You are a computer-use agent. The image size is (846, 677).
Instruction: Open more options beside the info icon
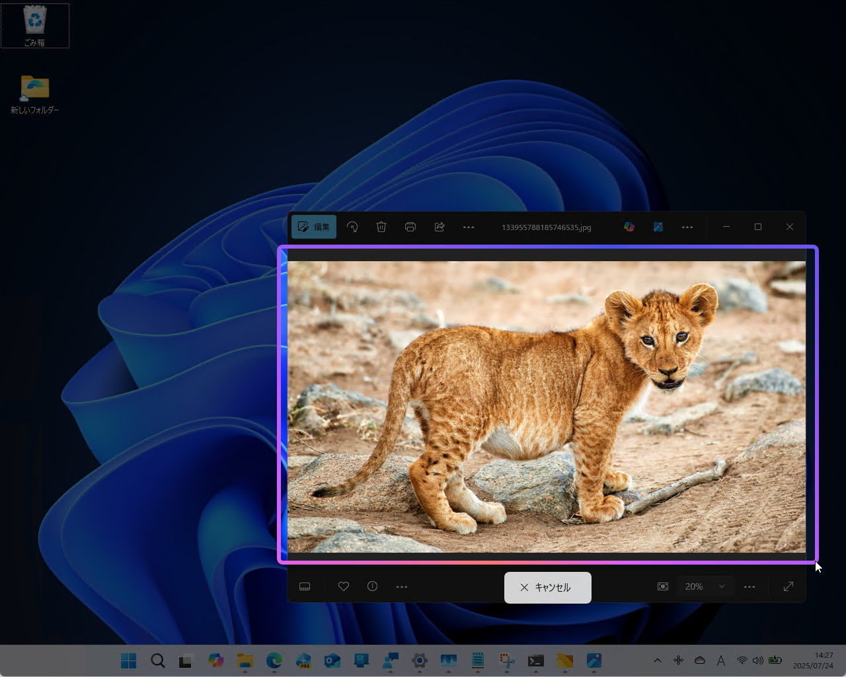(x=402, y=586)
